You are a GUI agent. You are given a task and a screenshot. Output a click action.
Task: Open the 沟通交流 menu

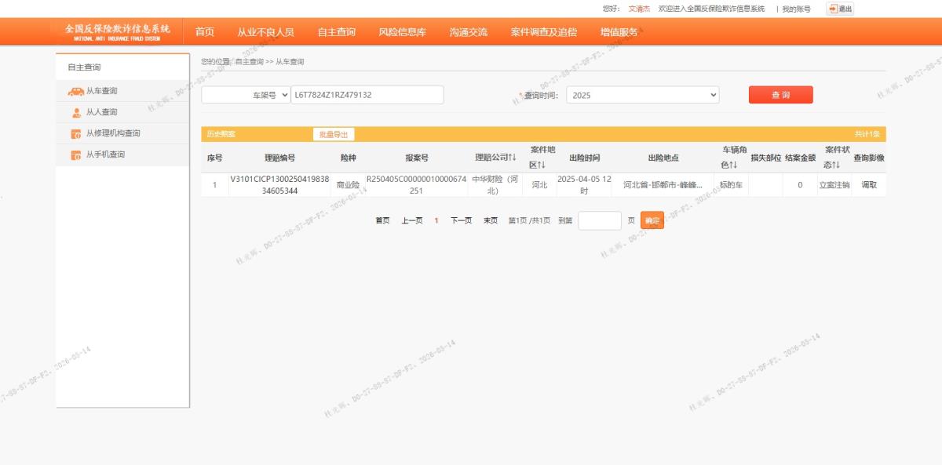point(468,32)
